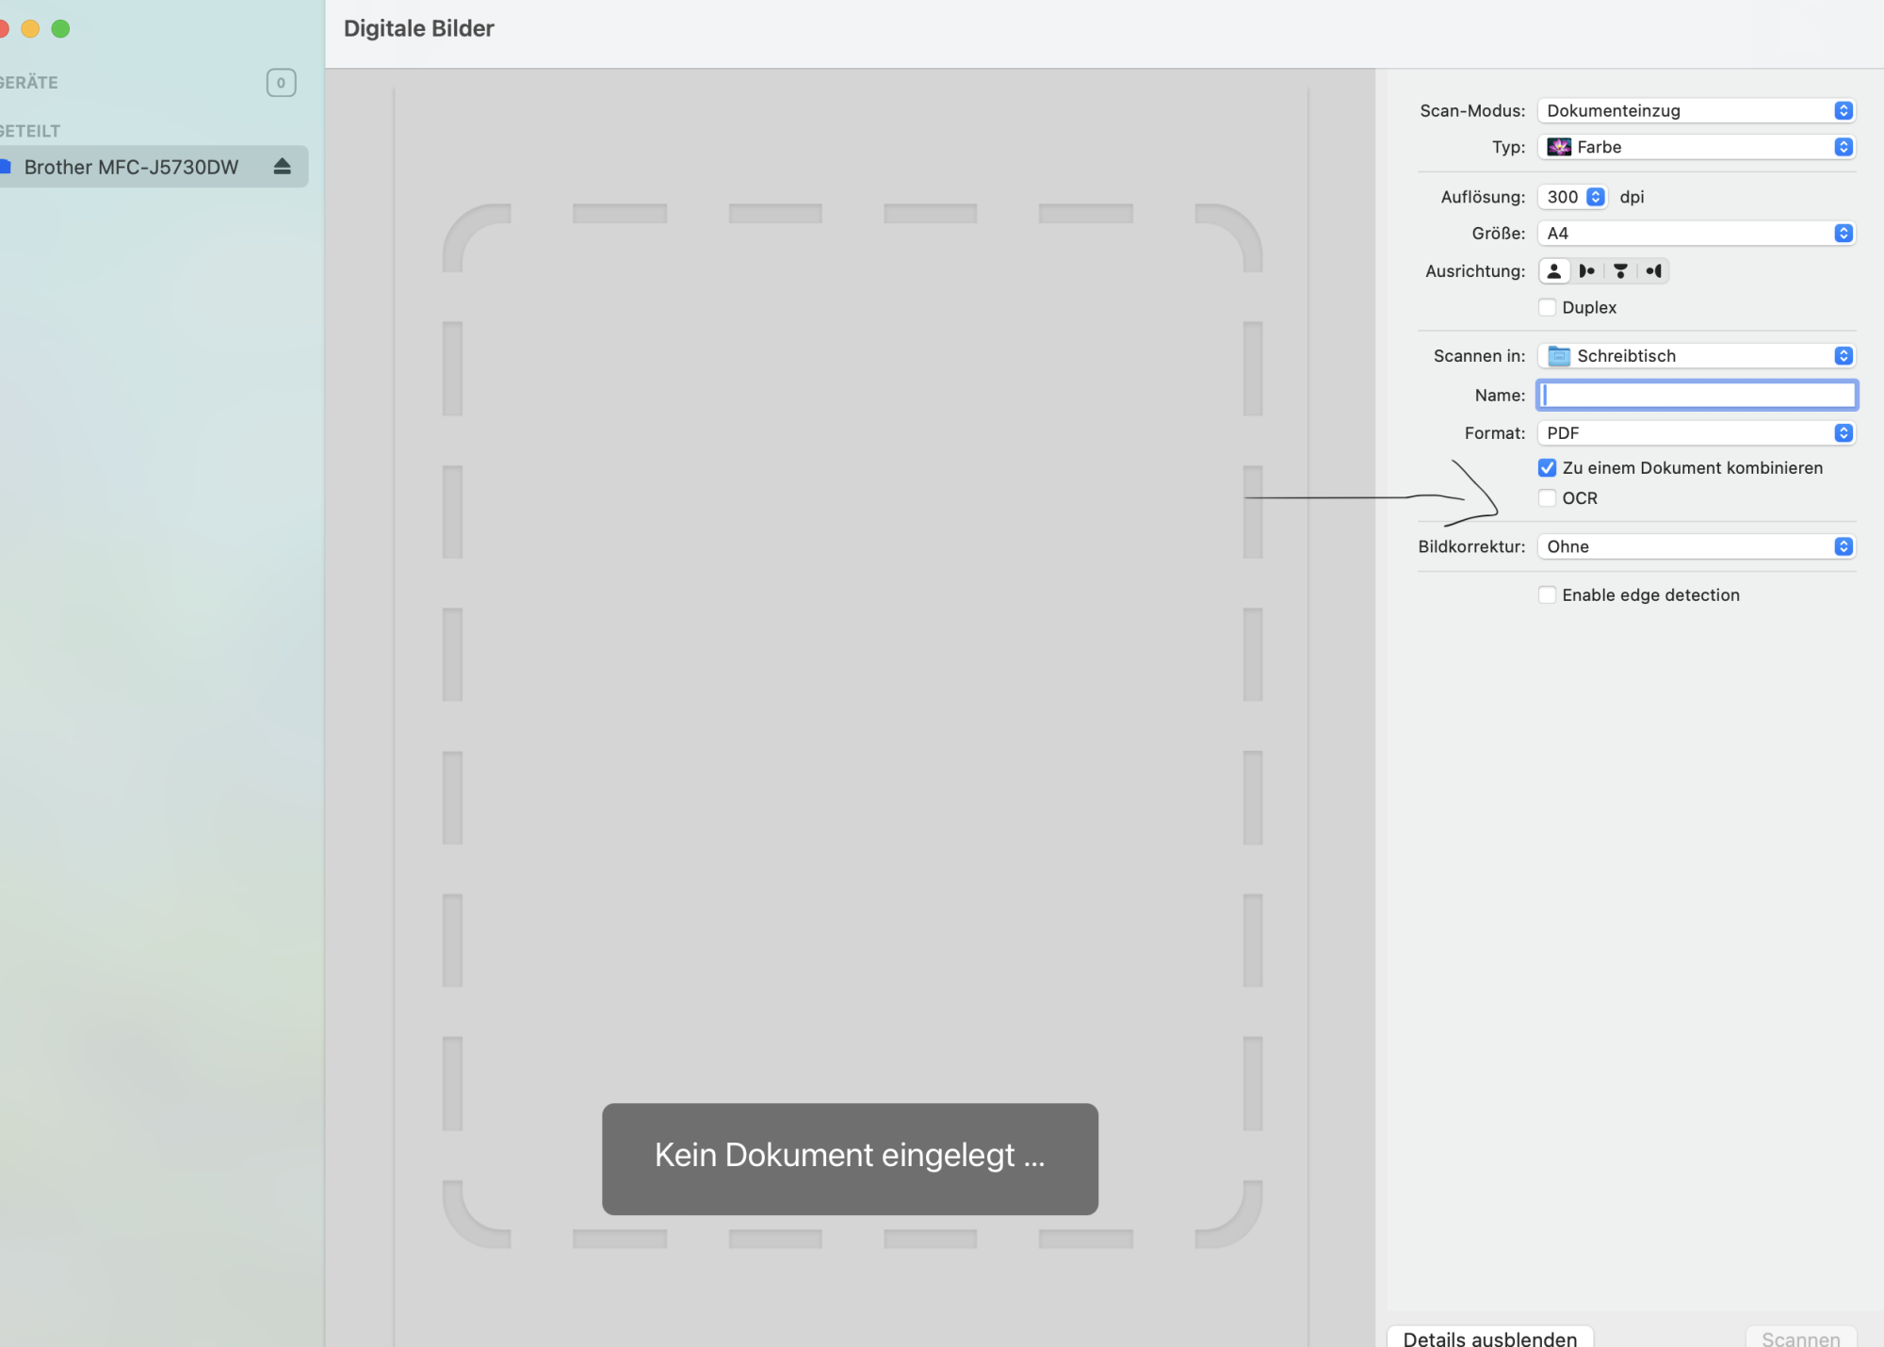
Task: Click Details ausblenden button
Action: [1489, 1338]
